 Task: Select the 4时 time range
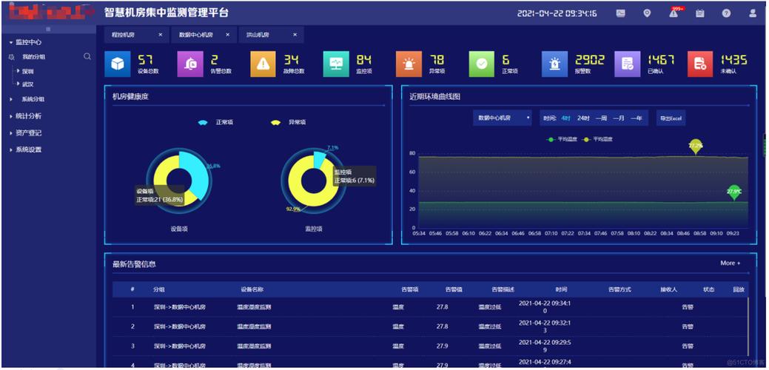tap(565, 118)
